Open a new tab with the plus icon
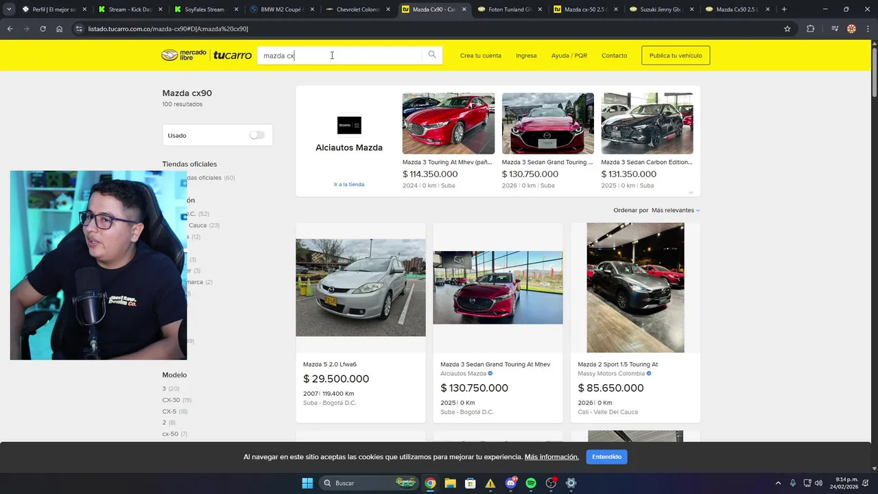Viewport: 878px width, 494px height. click(784, 10)
